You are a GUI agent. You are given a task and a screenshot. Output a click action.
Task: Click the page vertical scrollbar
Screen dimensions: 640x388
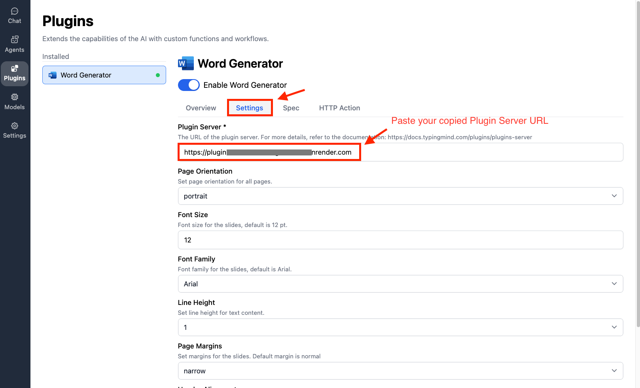(638, 163)
